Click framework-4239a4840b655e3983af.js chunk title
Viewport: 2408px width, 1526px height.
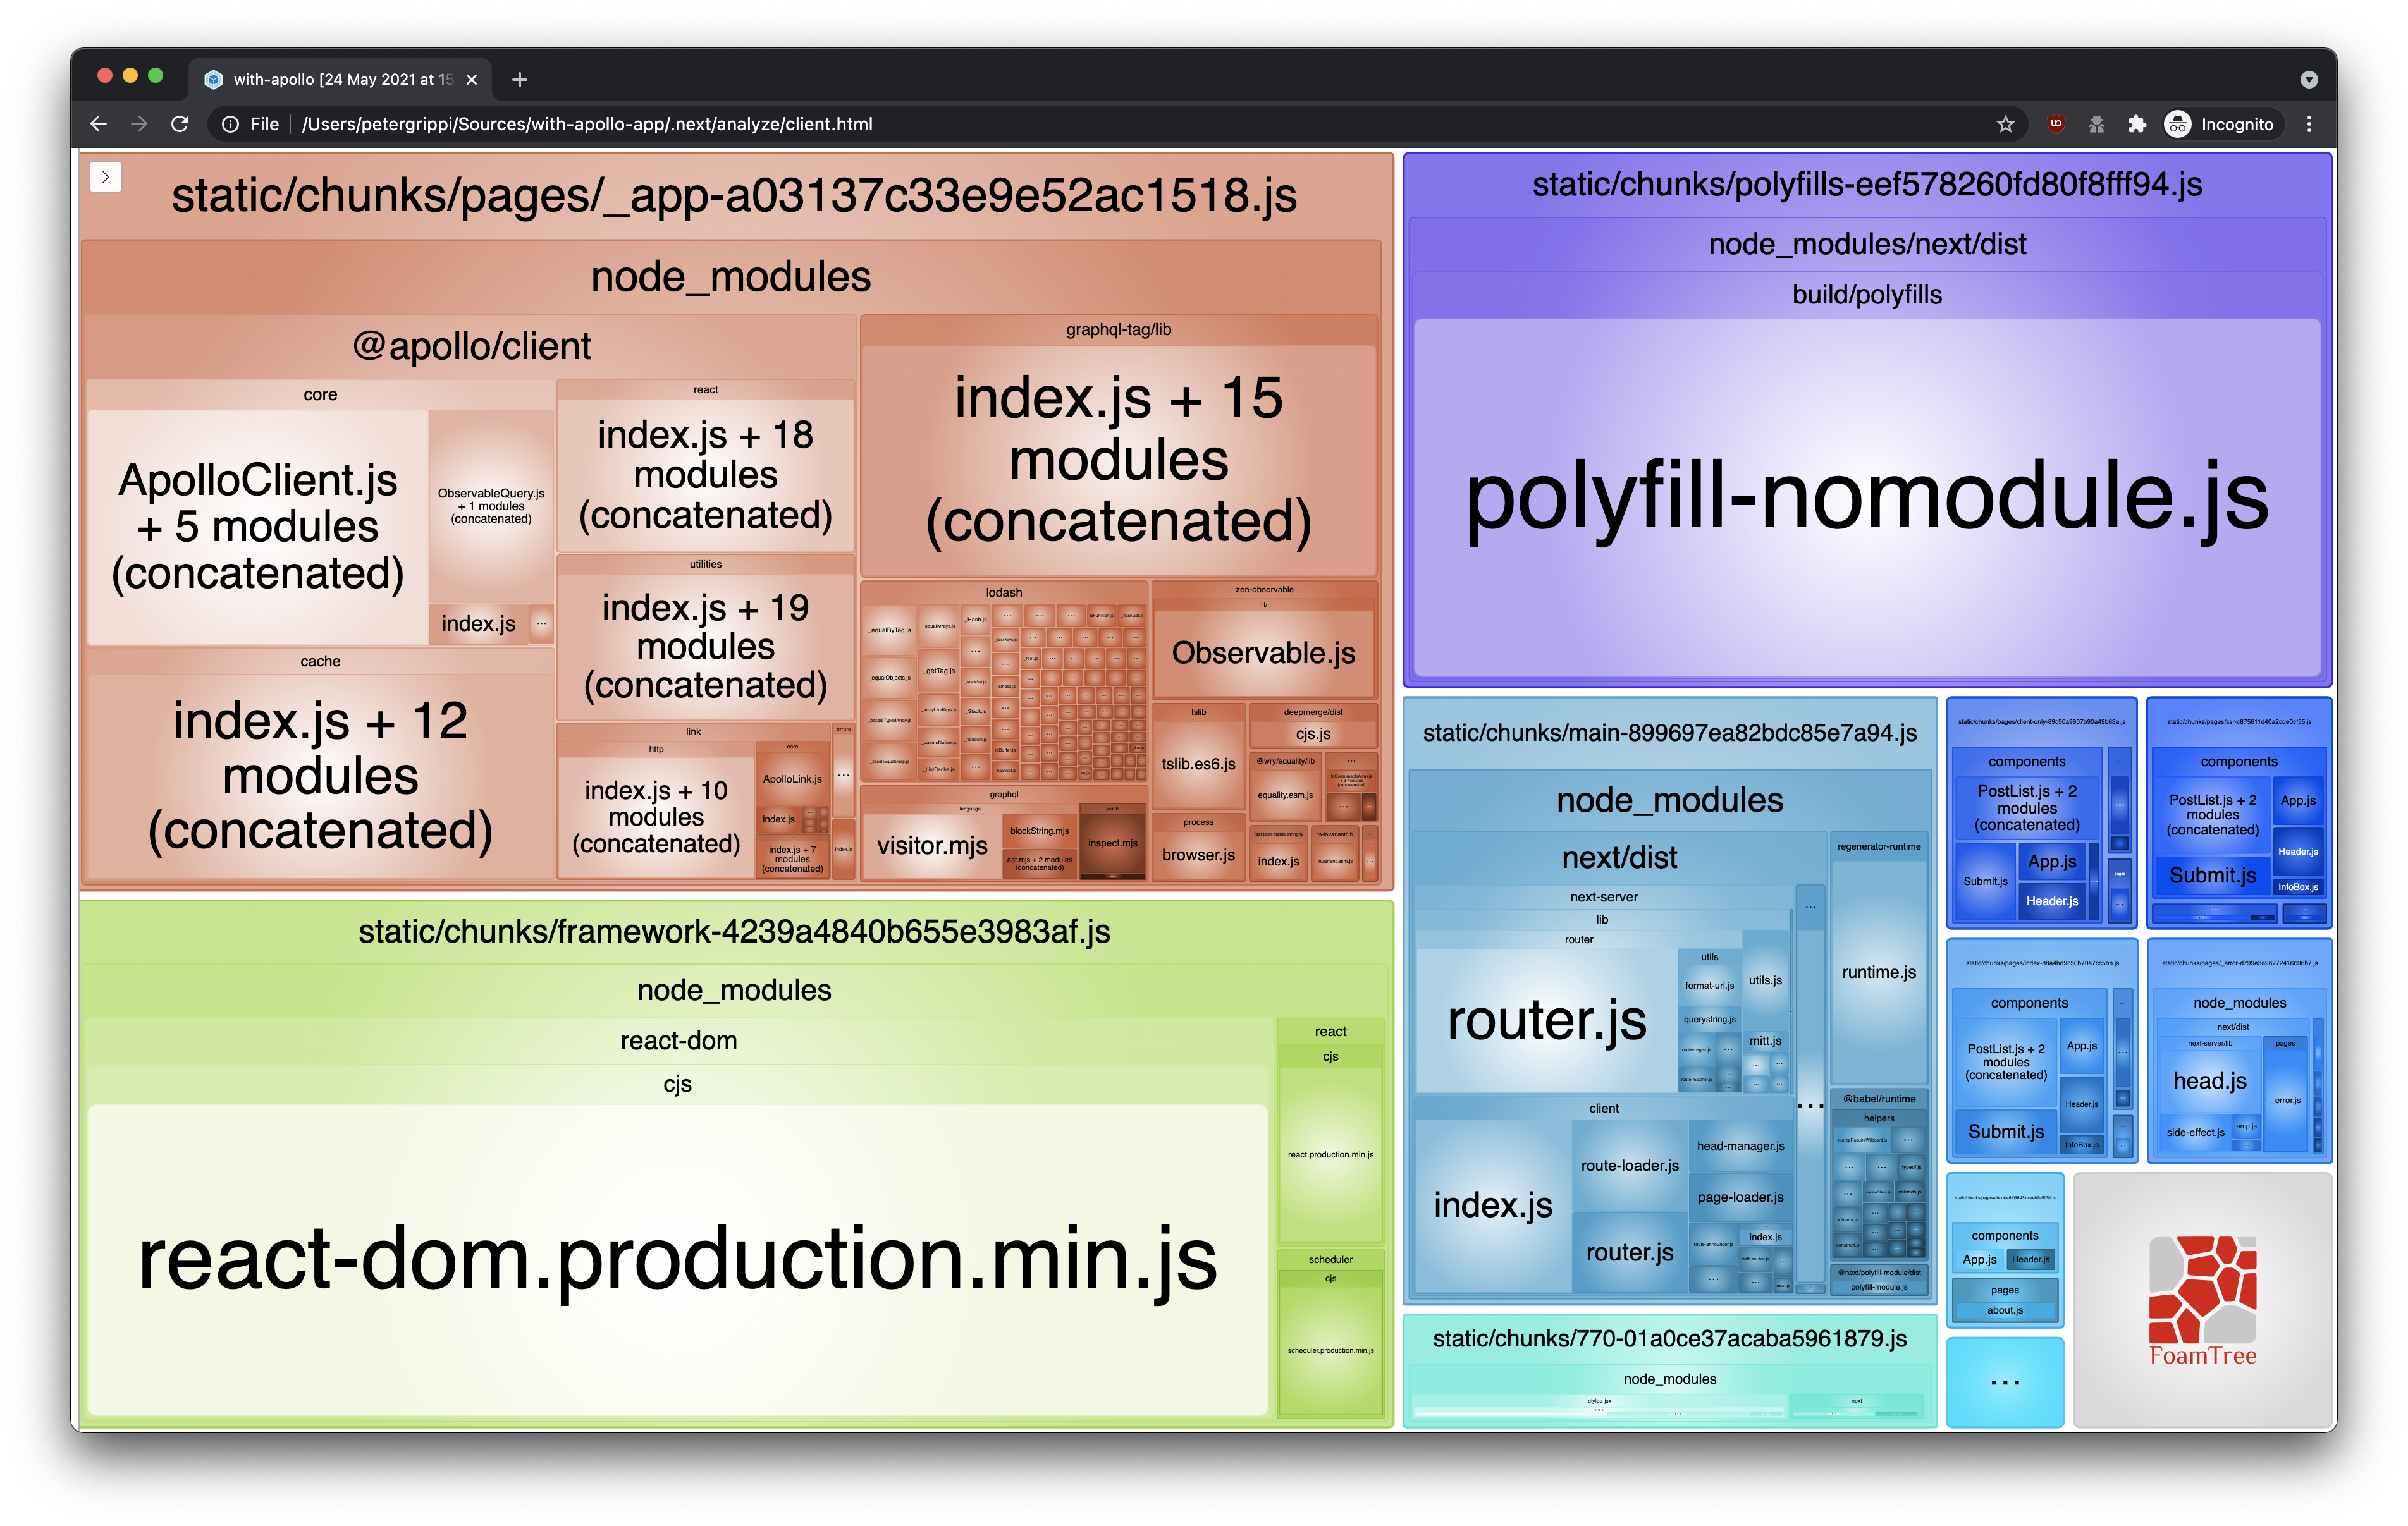coord(734,932)
